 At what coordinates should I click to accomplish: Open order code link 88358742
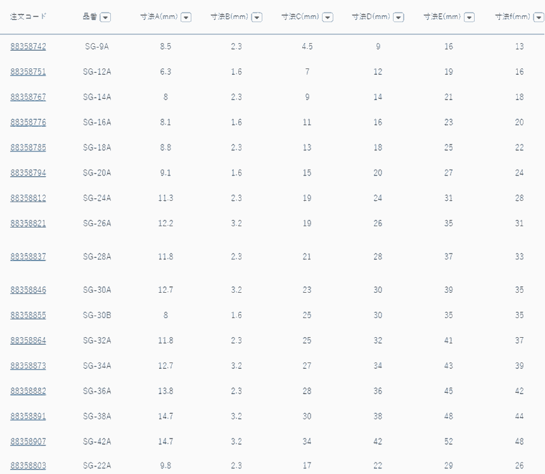click(28, 46)
